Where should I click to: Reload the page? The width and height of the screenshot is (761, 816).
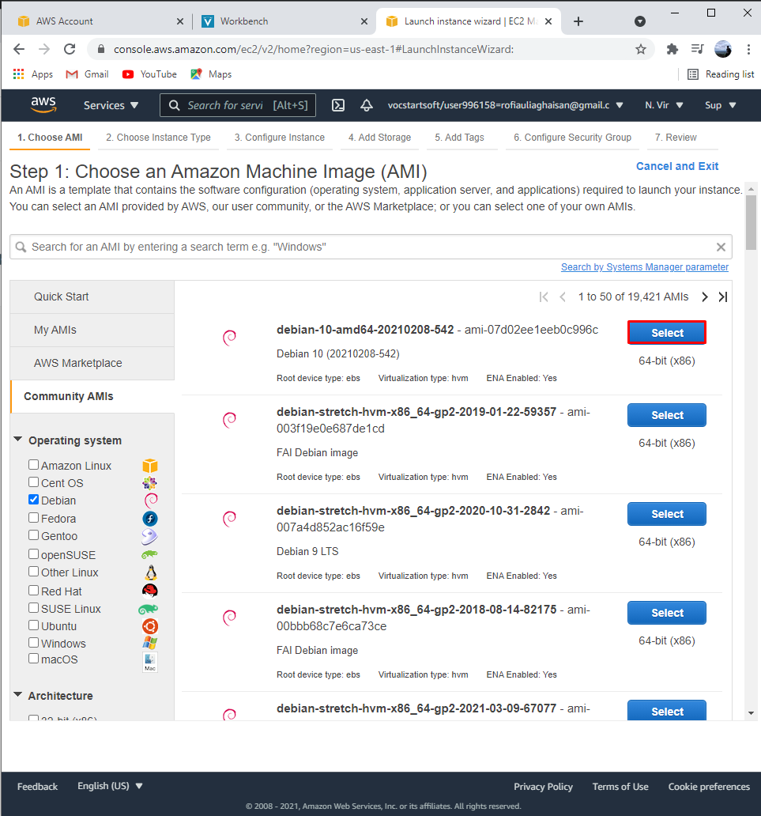coord(70,50)
